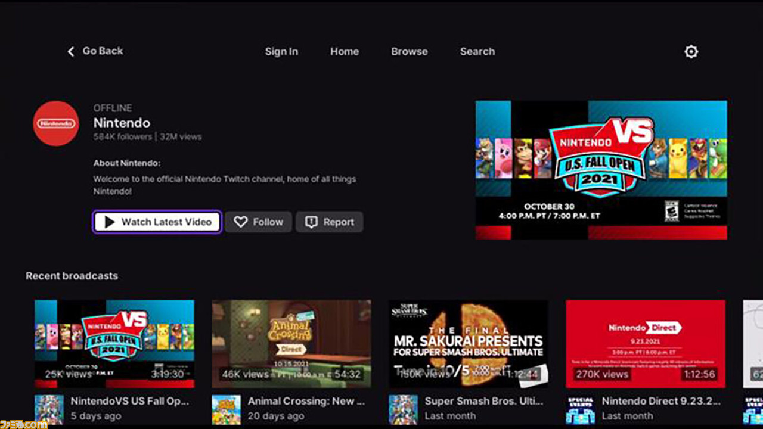Open Mr. Sakurai Presents broadcast thumbnail
The height and width of the screenshot is (429, 763).
coord(469,344)
